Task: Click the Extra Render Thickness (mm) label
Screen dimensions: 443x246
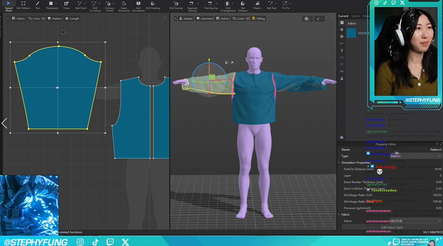Action: tap(363, 182)
